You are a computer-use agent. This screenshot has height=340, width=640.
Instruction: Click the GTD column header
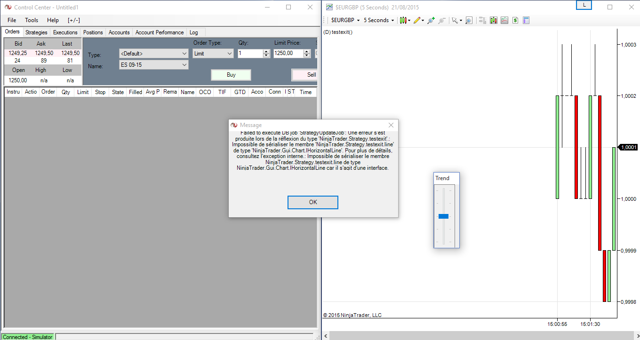coord(240,92)
